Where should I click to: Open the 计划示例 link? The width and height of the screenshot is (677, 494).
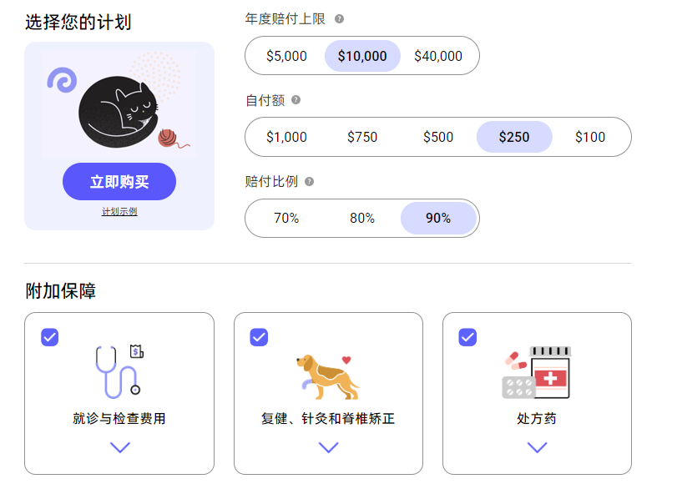click(x=119, y=211)
